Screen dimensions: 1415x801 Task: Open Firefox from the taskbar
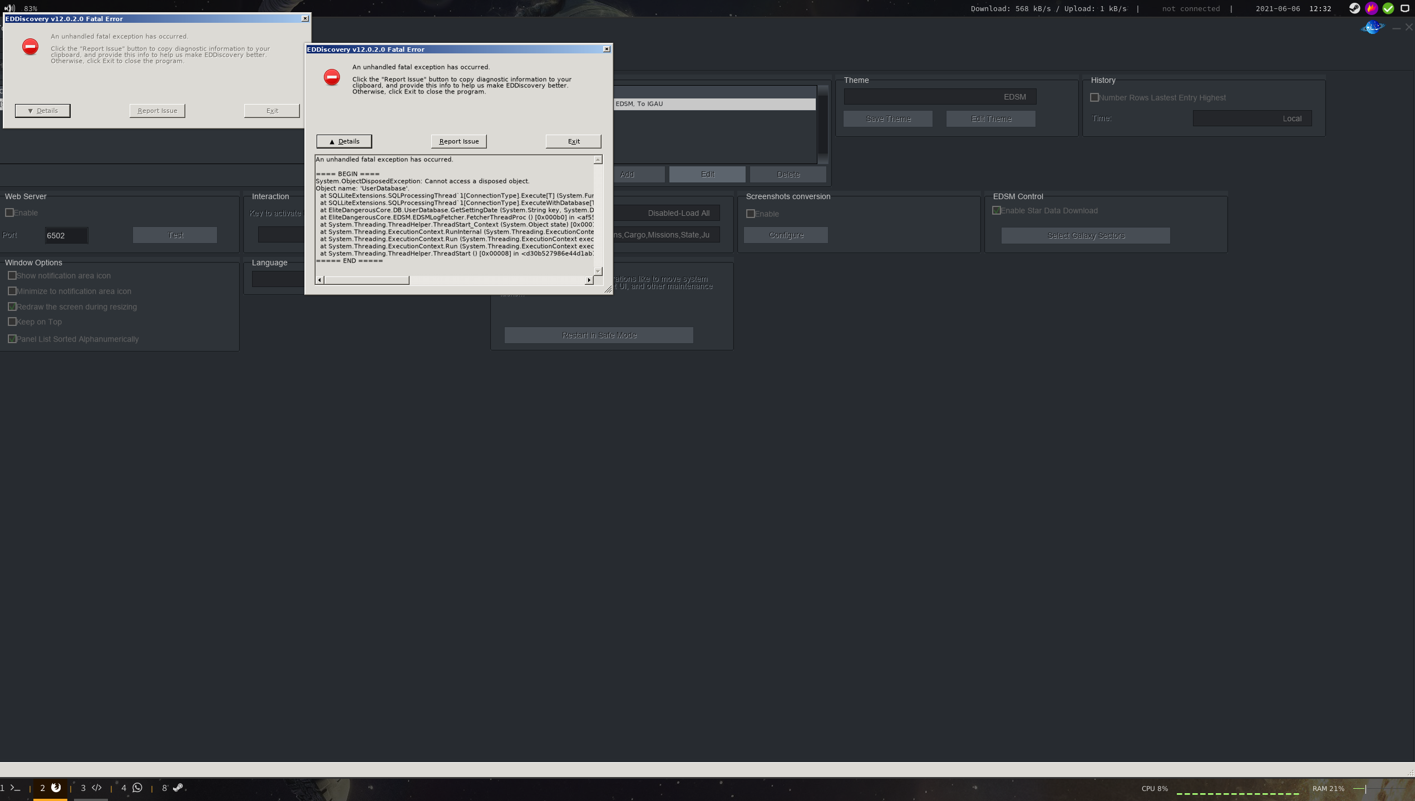point(55,788)
